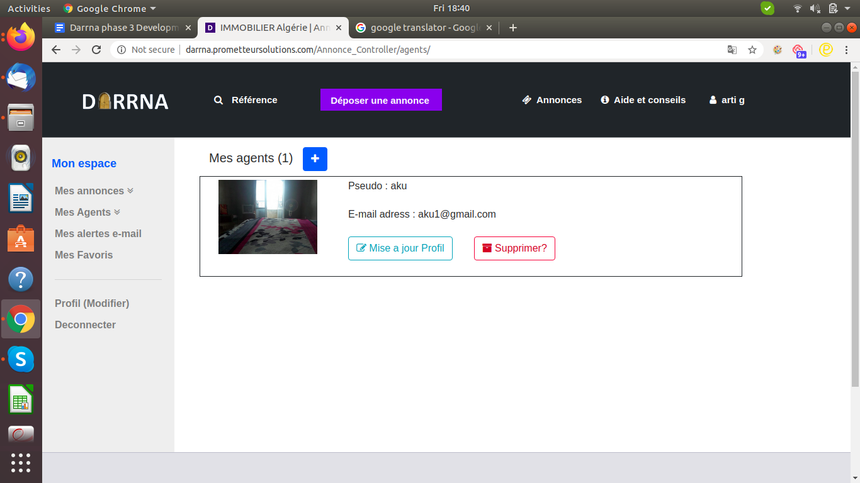
Task: Click the translate page icon in address bar
Action: coord(732,50)
